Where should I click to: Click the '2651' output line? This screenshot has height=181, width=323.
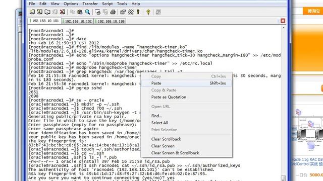[x=33, y=92]
